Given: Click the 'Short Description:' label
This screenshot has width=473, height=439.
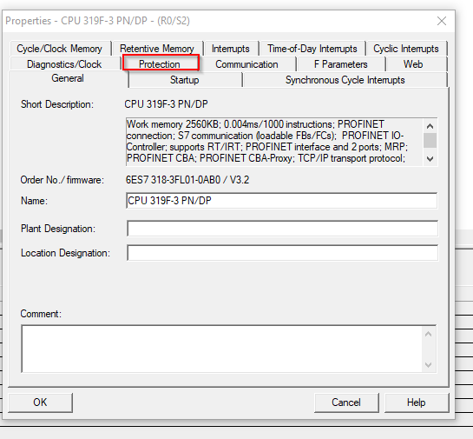Looking at the screenshot, I should click(x=57, y=104).
